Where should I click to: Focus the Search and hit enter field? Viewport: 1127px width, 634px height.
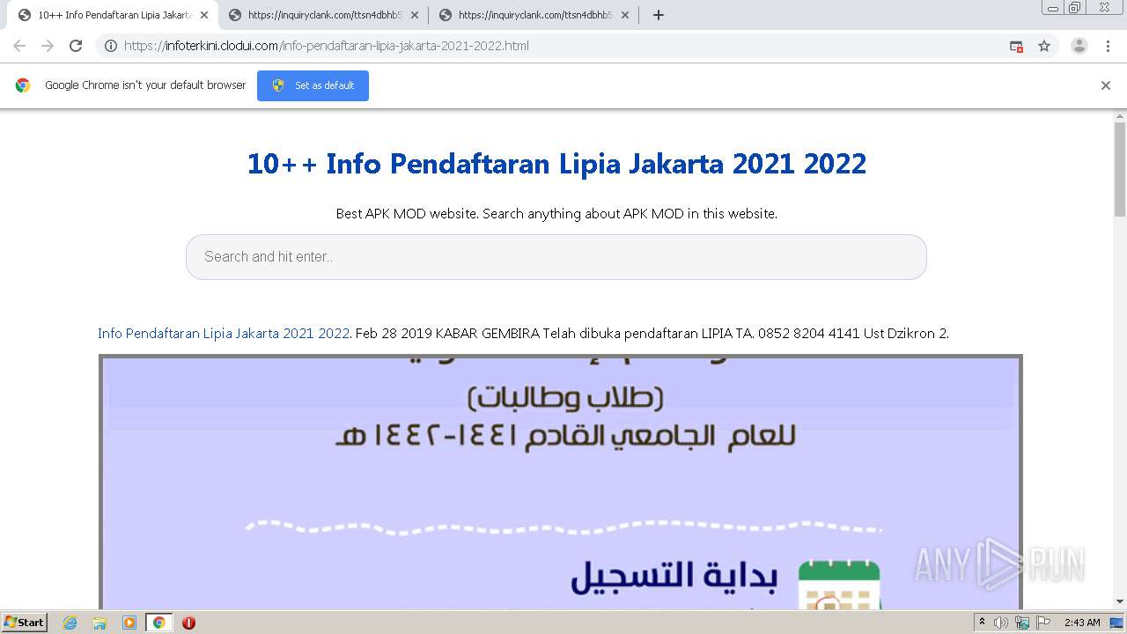tap(556, 257)
